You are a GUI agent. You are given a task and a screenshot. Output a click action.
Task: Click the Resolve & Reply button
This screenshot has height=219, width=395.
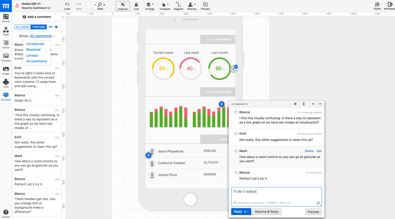pos(267,212)
